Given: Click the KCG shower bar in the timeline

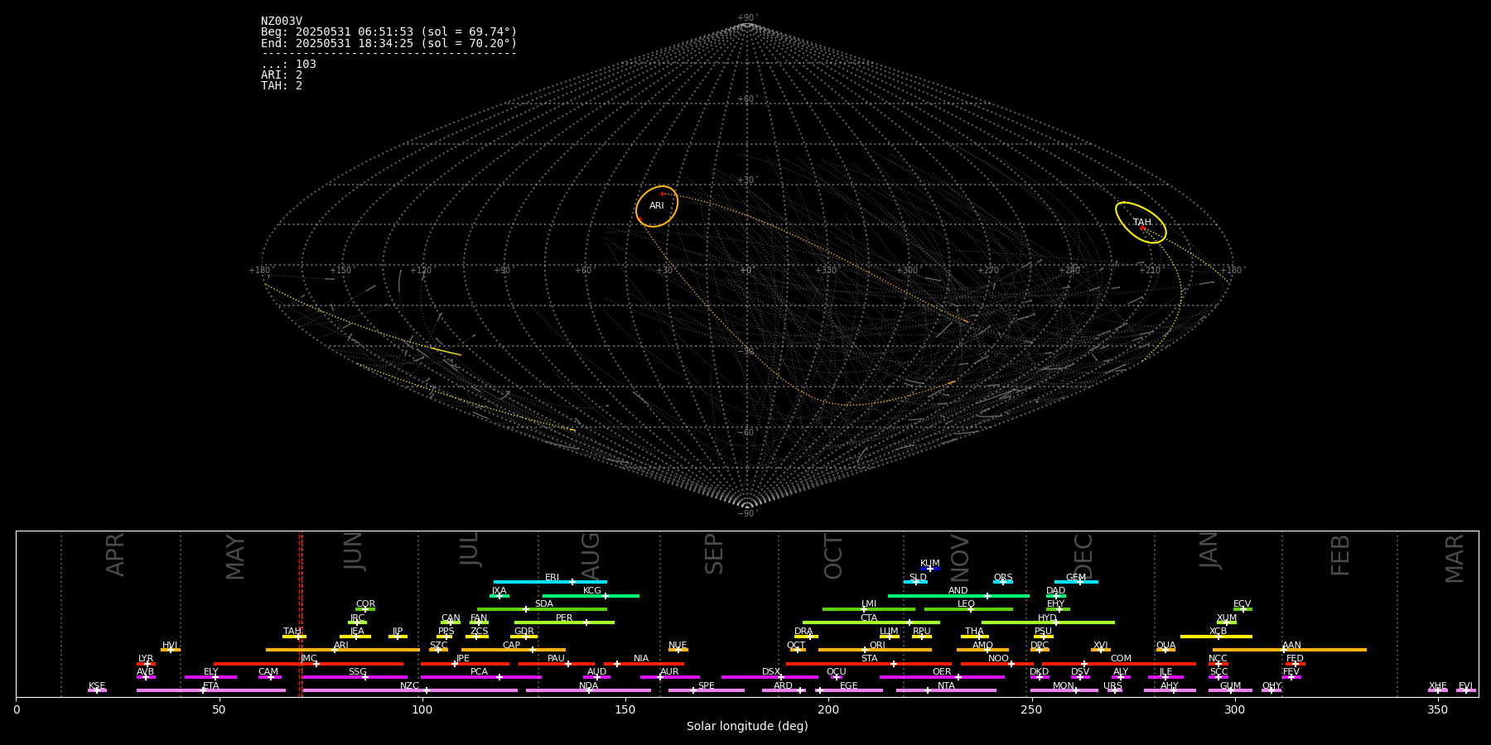Looking at the screenshot, I should 591,595.
